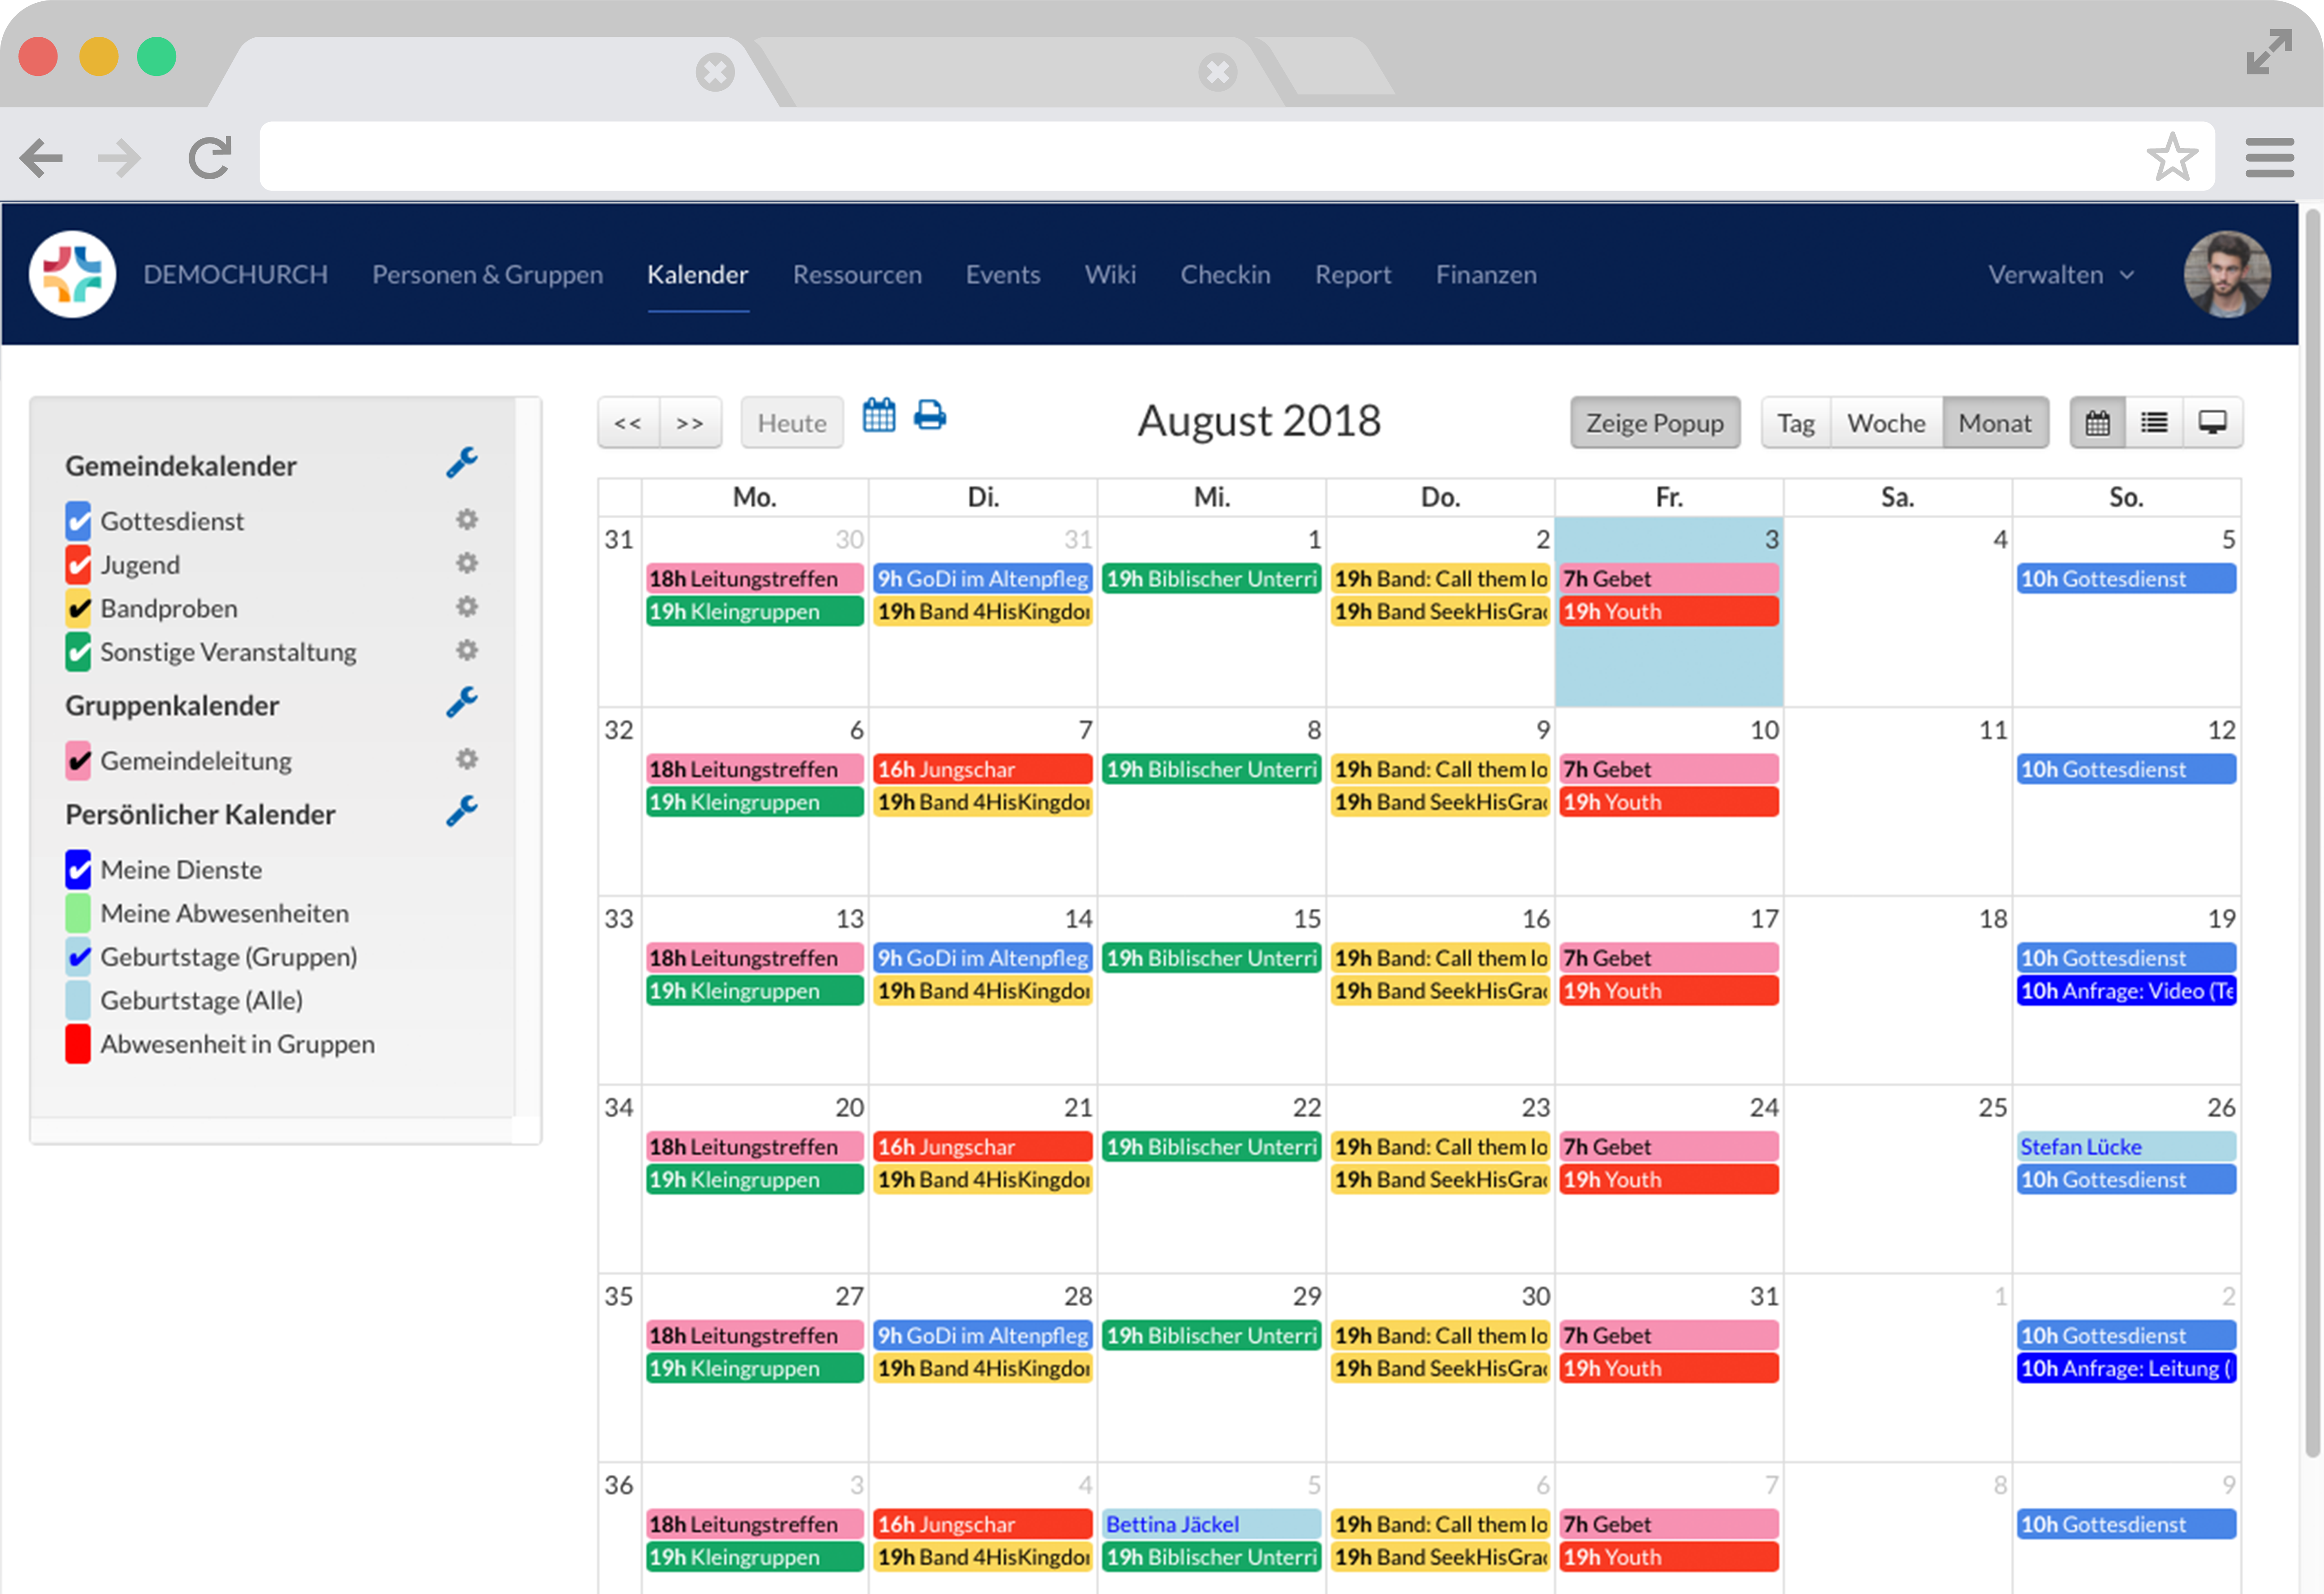2324x1594 pixels.
Task: Switch to Woche view
Action: point(1886,423)
